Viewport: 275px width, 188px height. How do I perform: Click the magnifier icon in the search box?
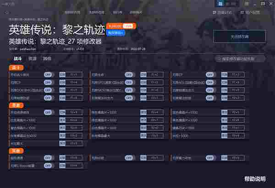pos(218,59)
